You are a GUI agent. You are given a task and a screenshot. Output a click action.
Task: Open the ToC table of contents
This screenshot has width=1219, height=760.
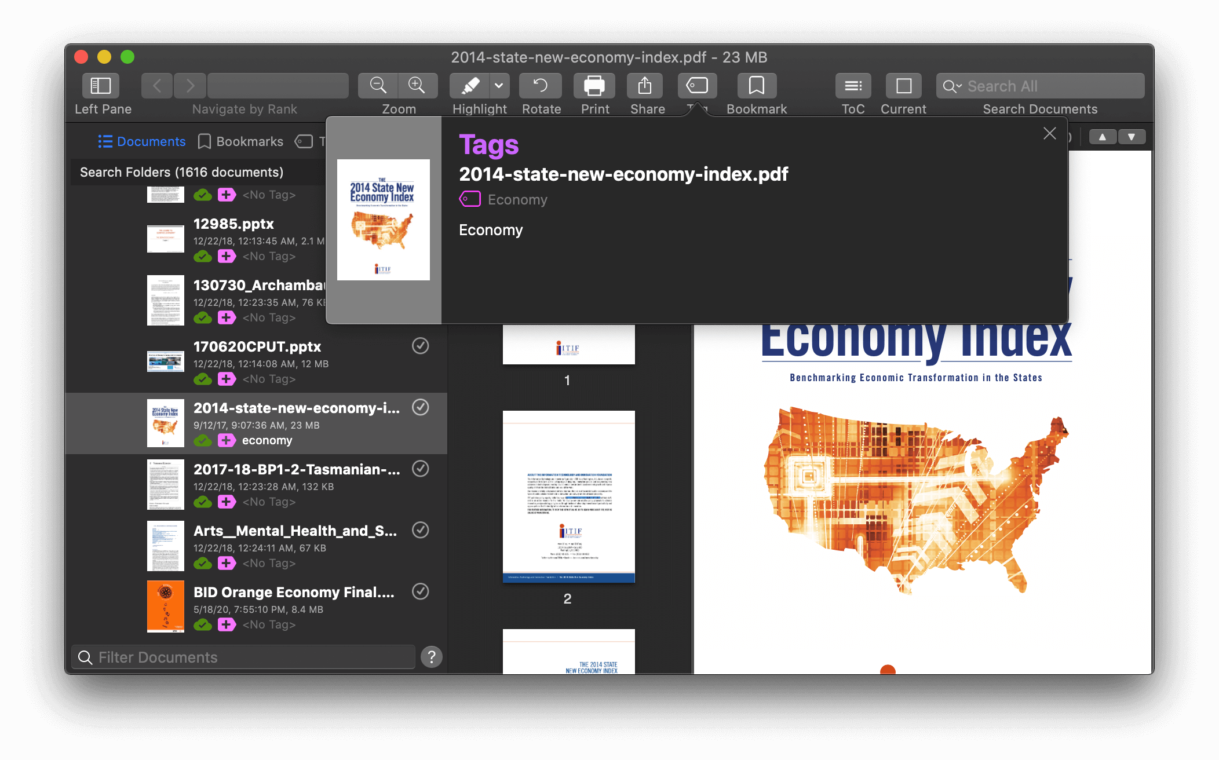853,86
